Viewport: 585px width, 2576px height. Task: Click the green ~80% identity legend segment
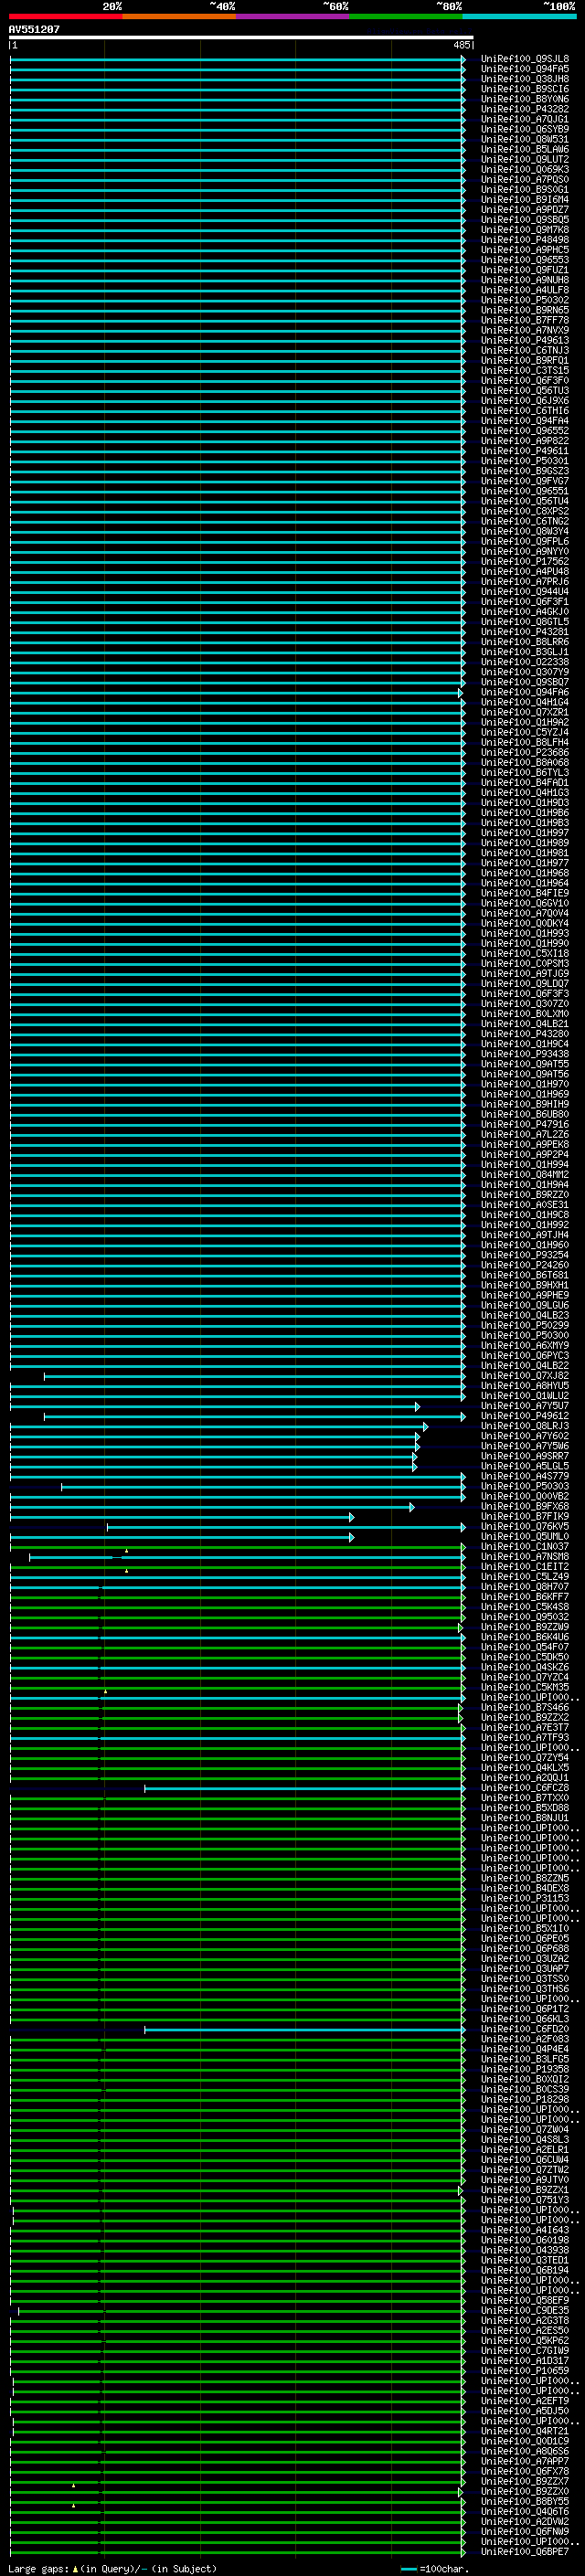[x=406, y=16]
